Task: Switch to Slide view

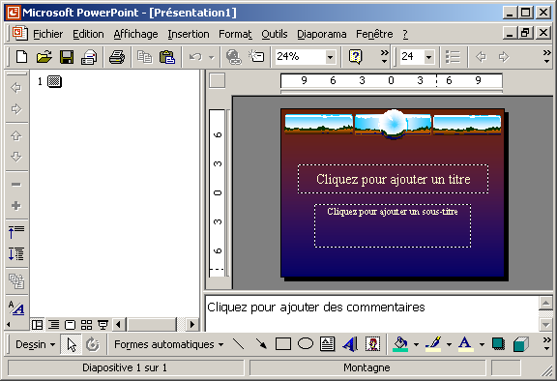Action: tap(70, 325)
